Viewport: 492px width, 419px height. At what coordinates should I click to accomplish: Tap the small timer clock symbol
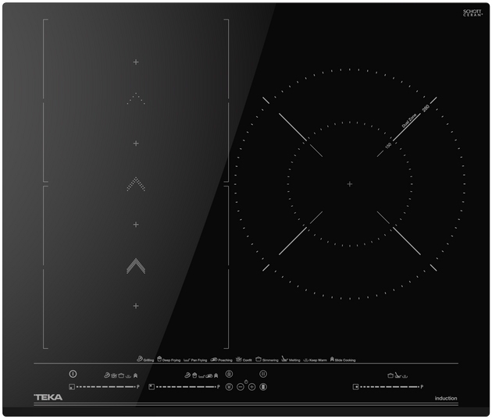pyautogui.click(x=246, y=382)
